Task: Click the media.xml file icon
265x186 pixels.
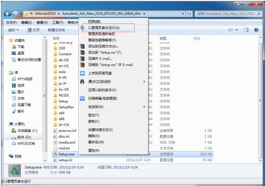Action: (x=55, y=142)
